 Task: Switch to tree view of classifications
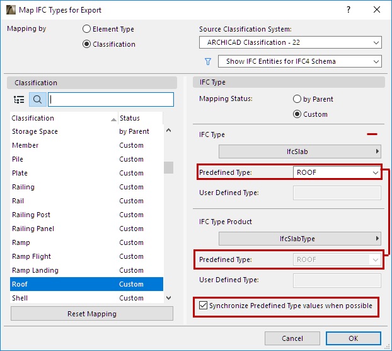pos(19,100)
